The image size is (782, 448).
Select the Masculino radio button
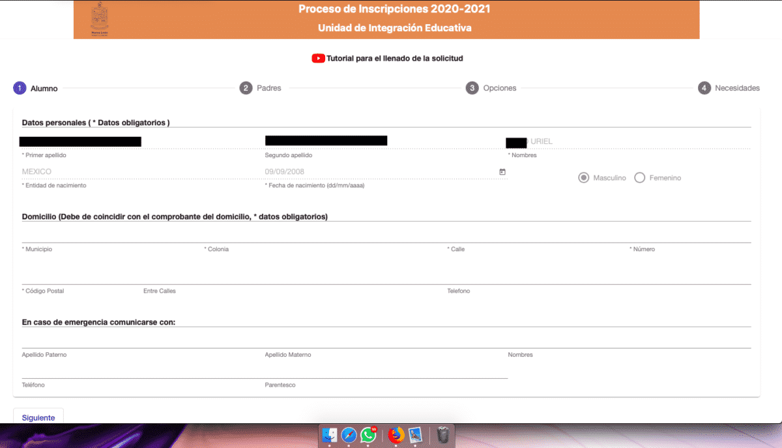point(583,177)
